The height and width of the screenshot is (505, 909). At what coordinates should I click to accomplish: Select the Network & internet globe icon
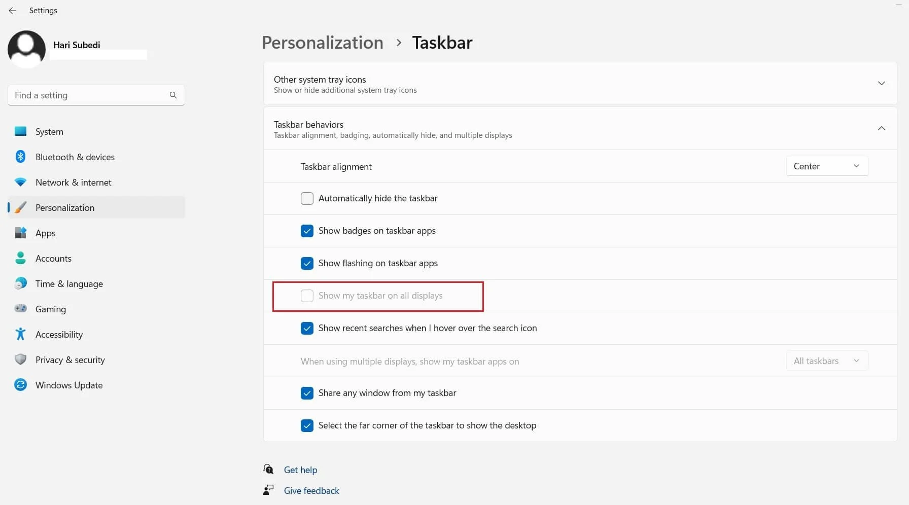(20, 182)
